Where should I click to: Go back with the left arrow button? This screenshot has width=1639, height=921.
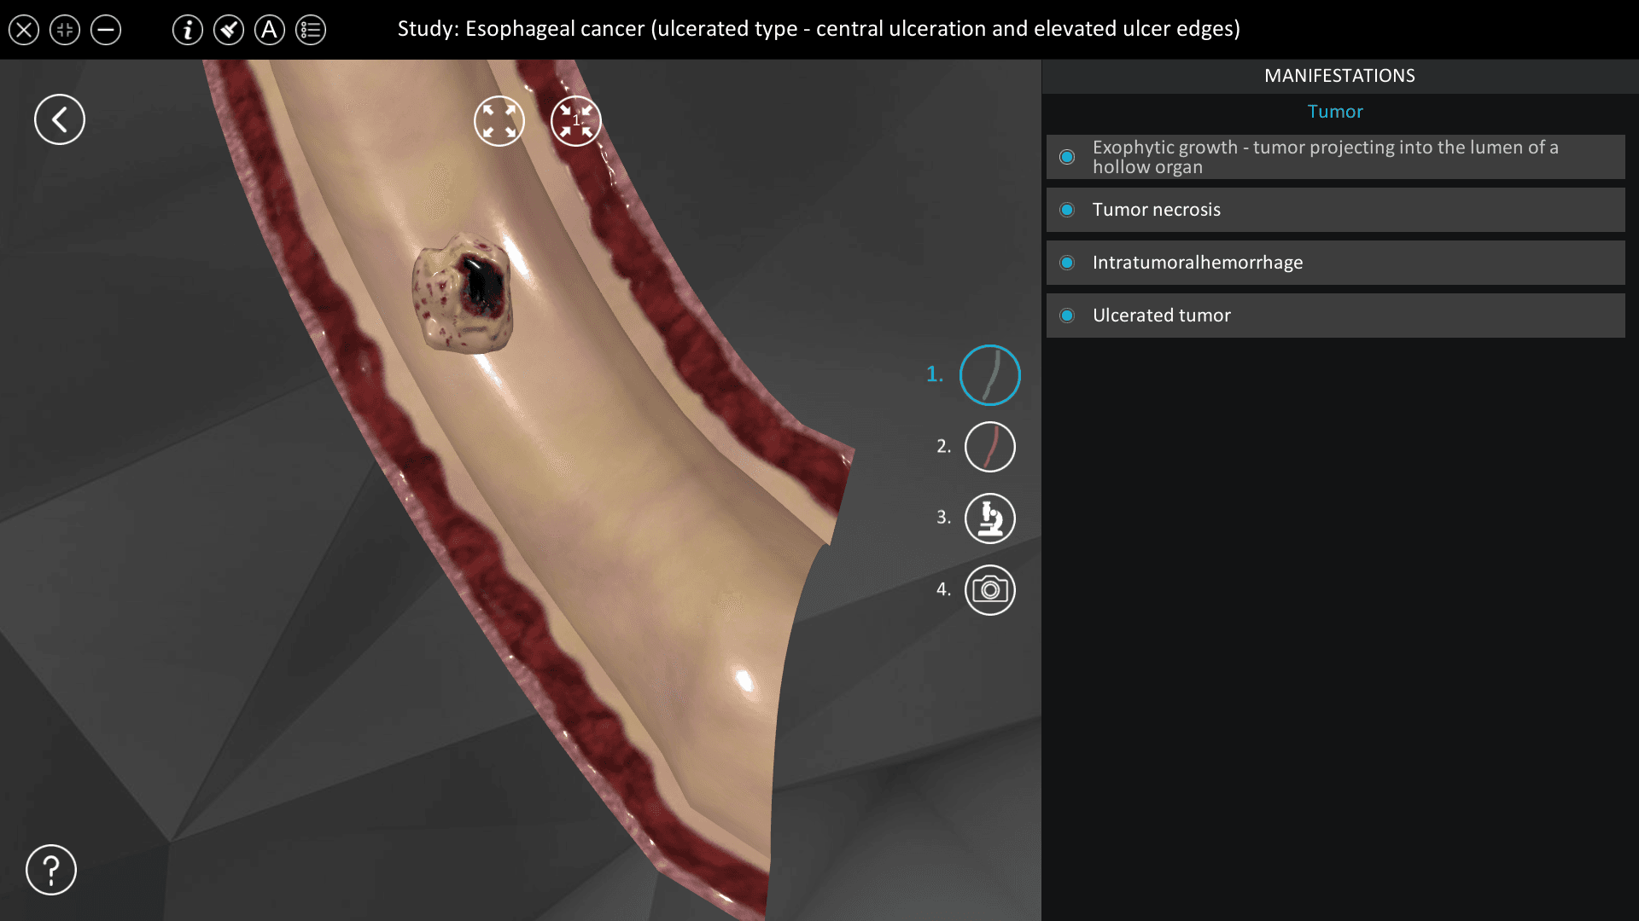(x=60, y=119)
